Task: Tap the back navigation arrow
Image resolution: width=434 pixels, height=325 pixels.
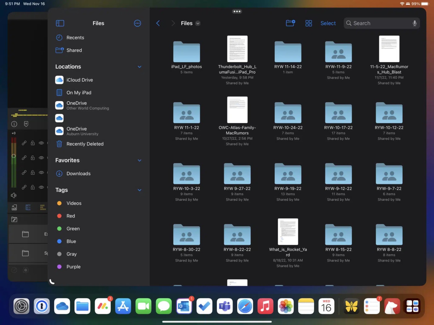Action: coord(158,23)
